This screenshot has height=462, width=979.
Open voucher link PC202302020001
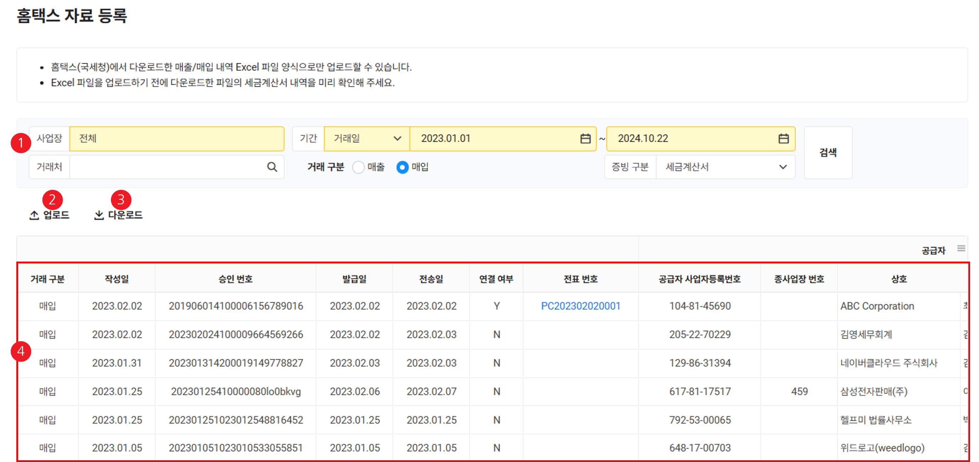(580, 306)
